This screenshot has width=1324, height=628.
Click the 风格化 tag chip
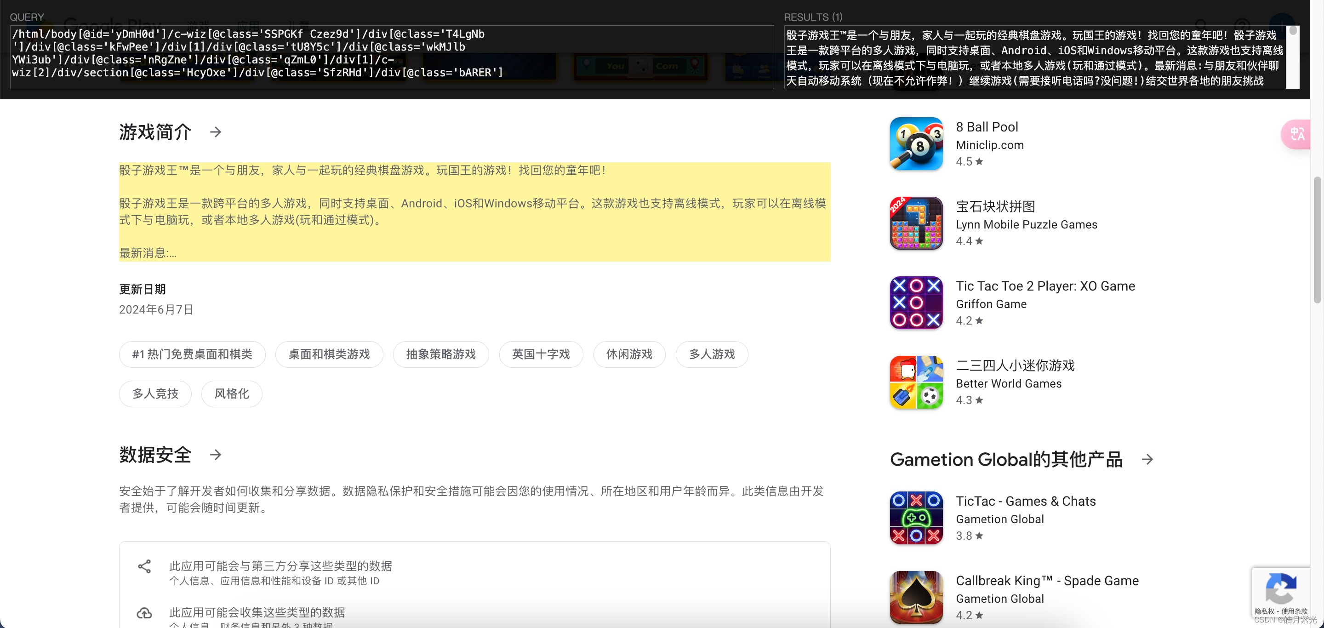231,394
